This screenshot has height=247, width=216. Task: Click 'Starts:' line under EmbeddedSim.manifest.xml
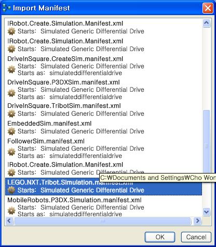tap(81, 131)
